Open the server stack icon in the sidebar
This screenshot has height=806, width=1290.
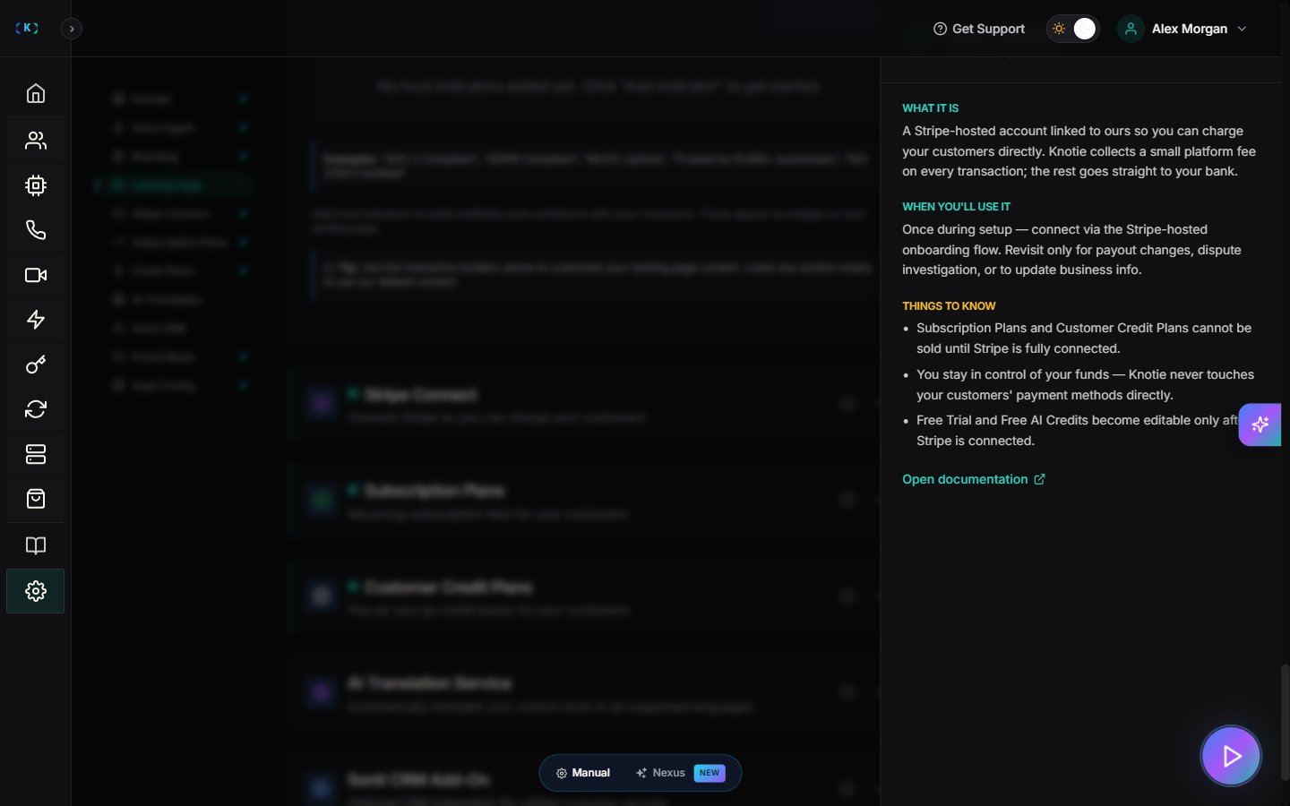pos(36,454)
